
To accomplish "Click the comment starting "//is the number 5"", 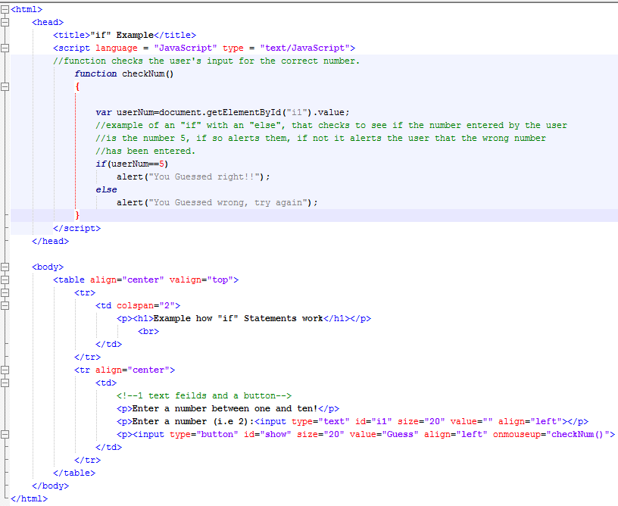I will pos(320,139).
